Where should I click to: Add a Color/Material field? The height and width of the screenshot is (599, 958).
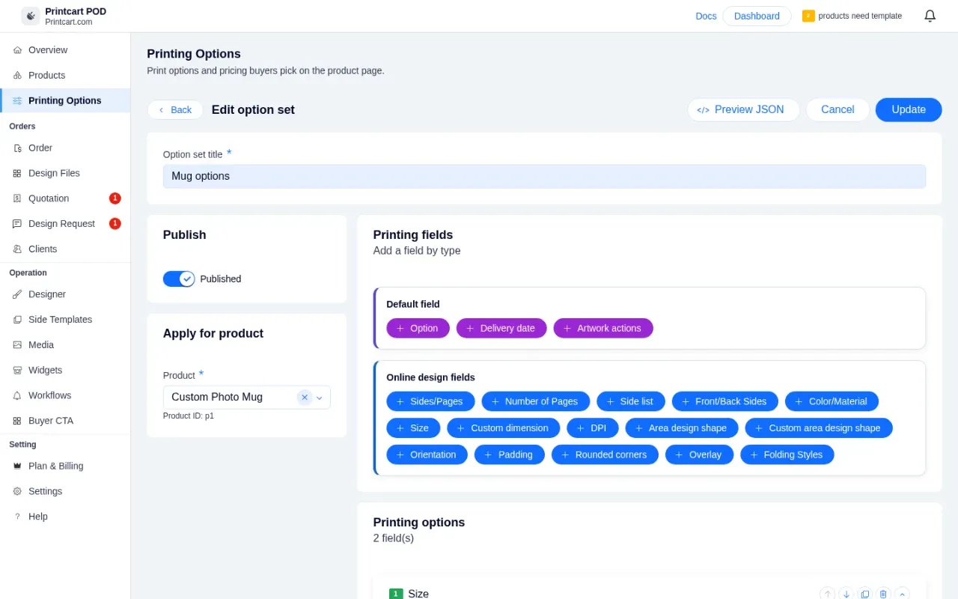click(832, 401)
